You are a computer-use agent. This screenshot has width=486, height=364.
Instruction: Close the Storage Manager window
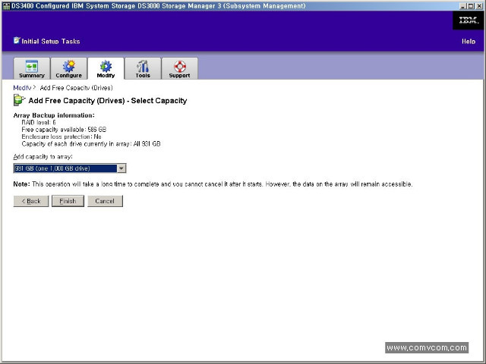point(479,6)
